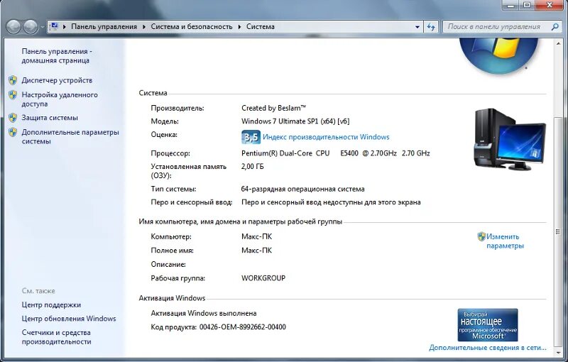Click the Created by Beslam manufacturer text
Image resolution: width=568 pixels, height=362 pixels.
pos(273,108)
